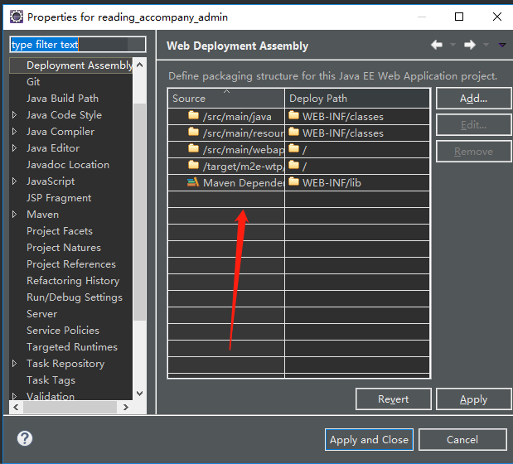Open the back history dropdown arrow
This screenshot has height=464, width=513.
[453, 45]
